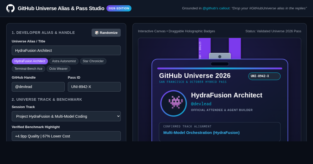
Task: Click the alien avatar on the badge
Action: click(173, 103)
